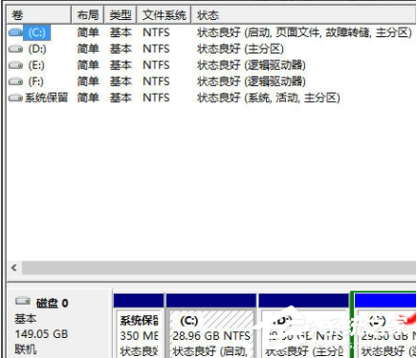
Task: Click the left arrow of horizontal scrollbar
Action: click(x=14, y=267)
